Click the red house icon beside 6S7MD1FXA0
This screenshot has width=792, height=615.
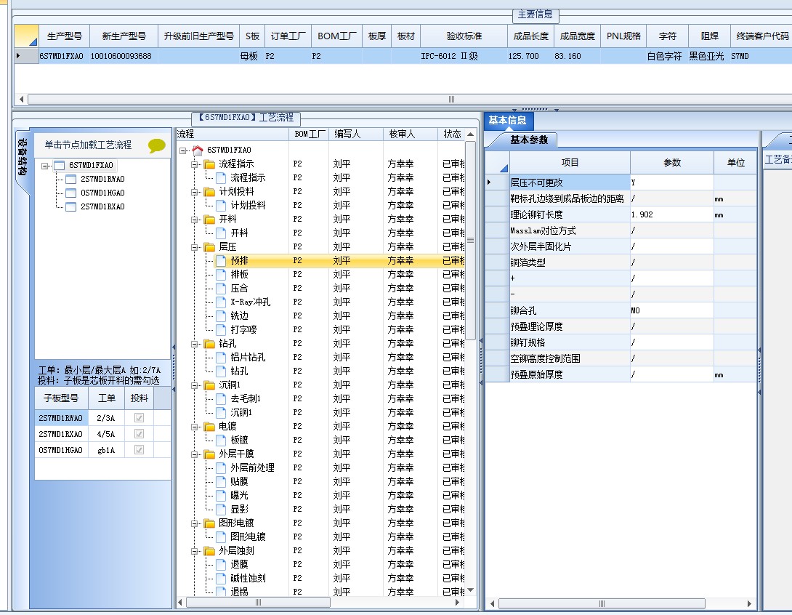tap(198, 150)
